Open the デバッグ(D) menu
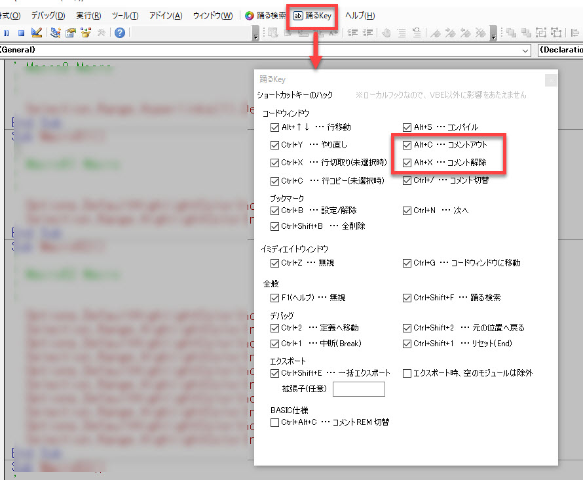The width and height of the screenshot is (583, 480). coord(48,16)
